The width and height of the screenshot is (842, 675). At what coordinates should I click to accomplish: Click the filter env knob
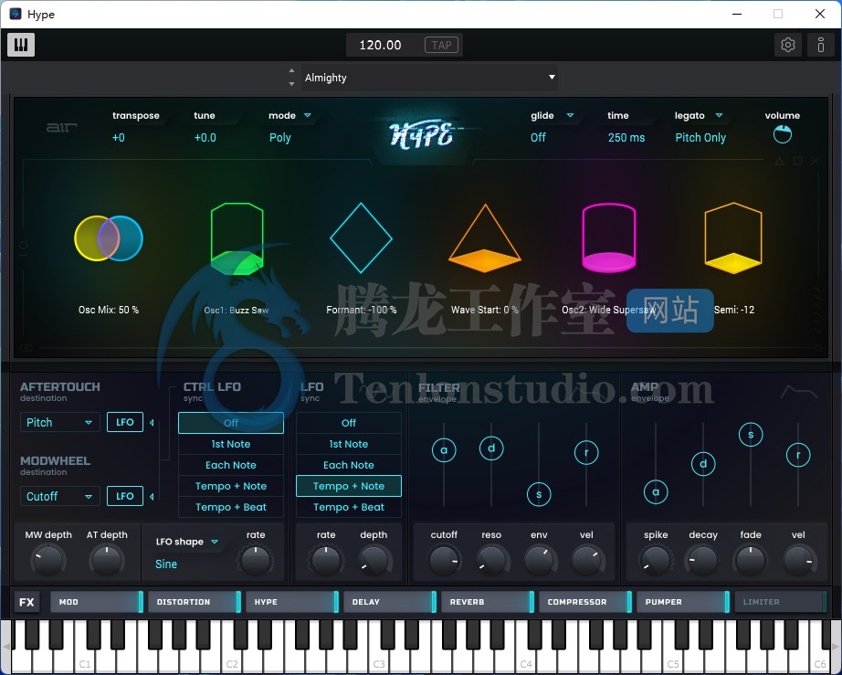click(539, 560)
